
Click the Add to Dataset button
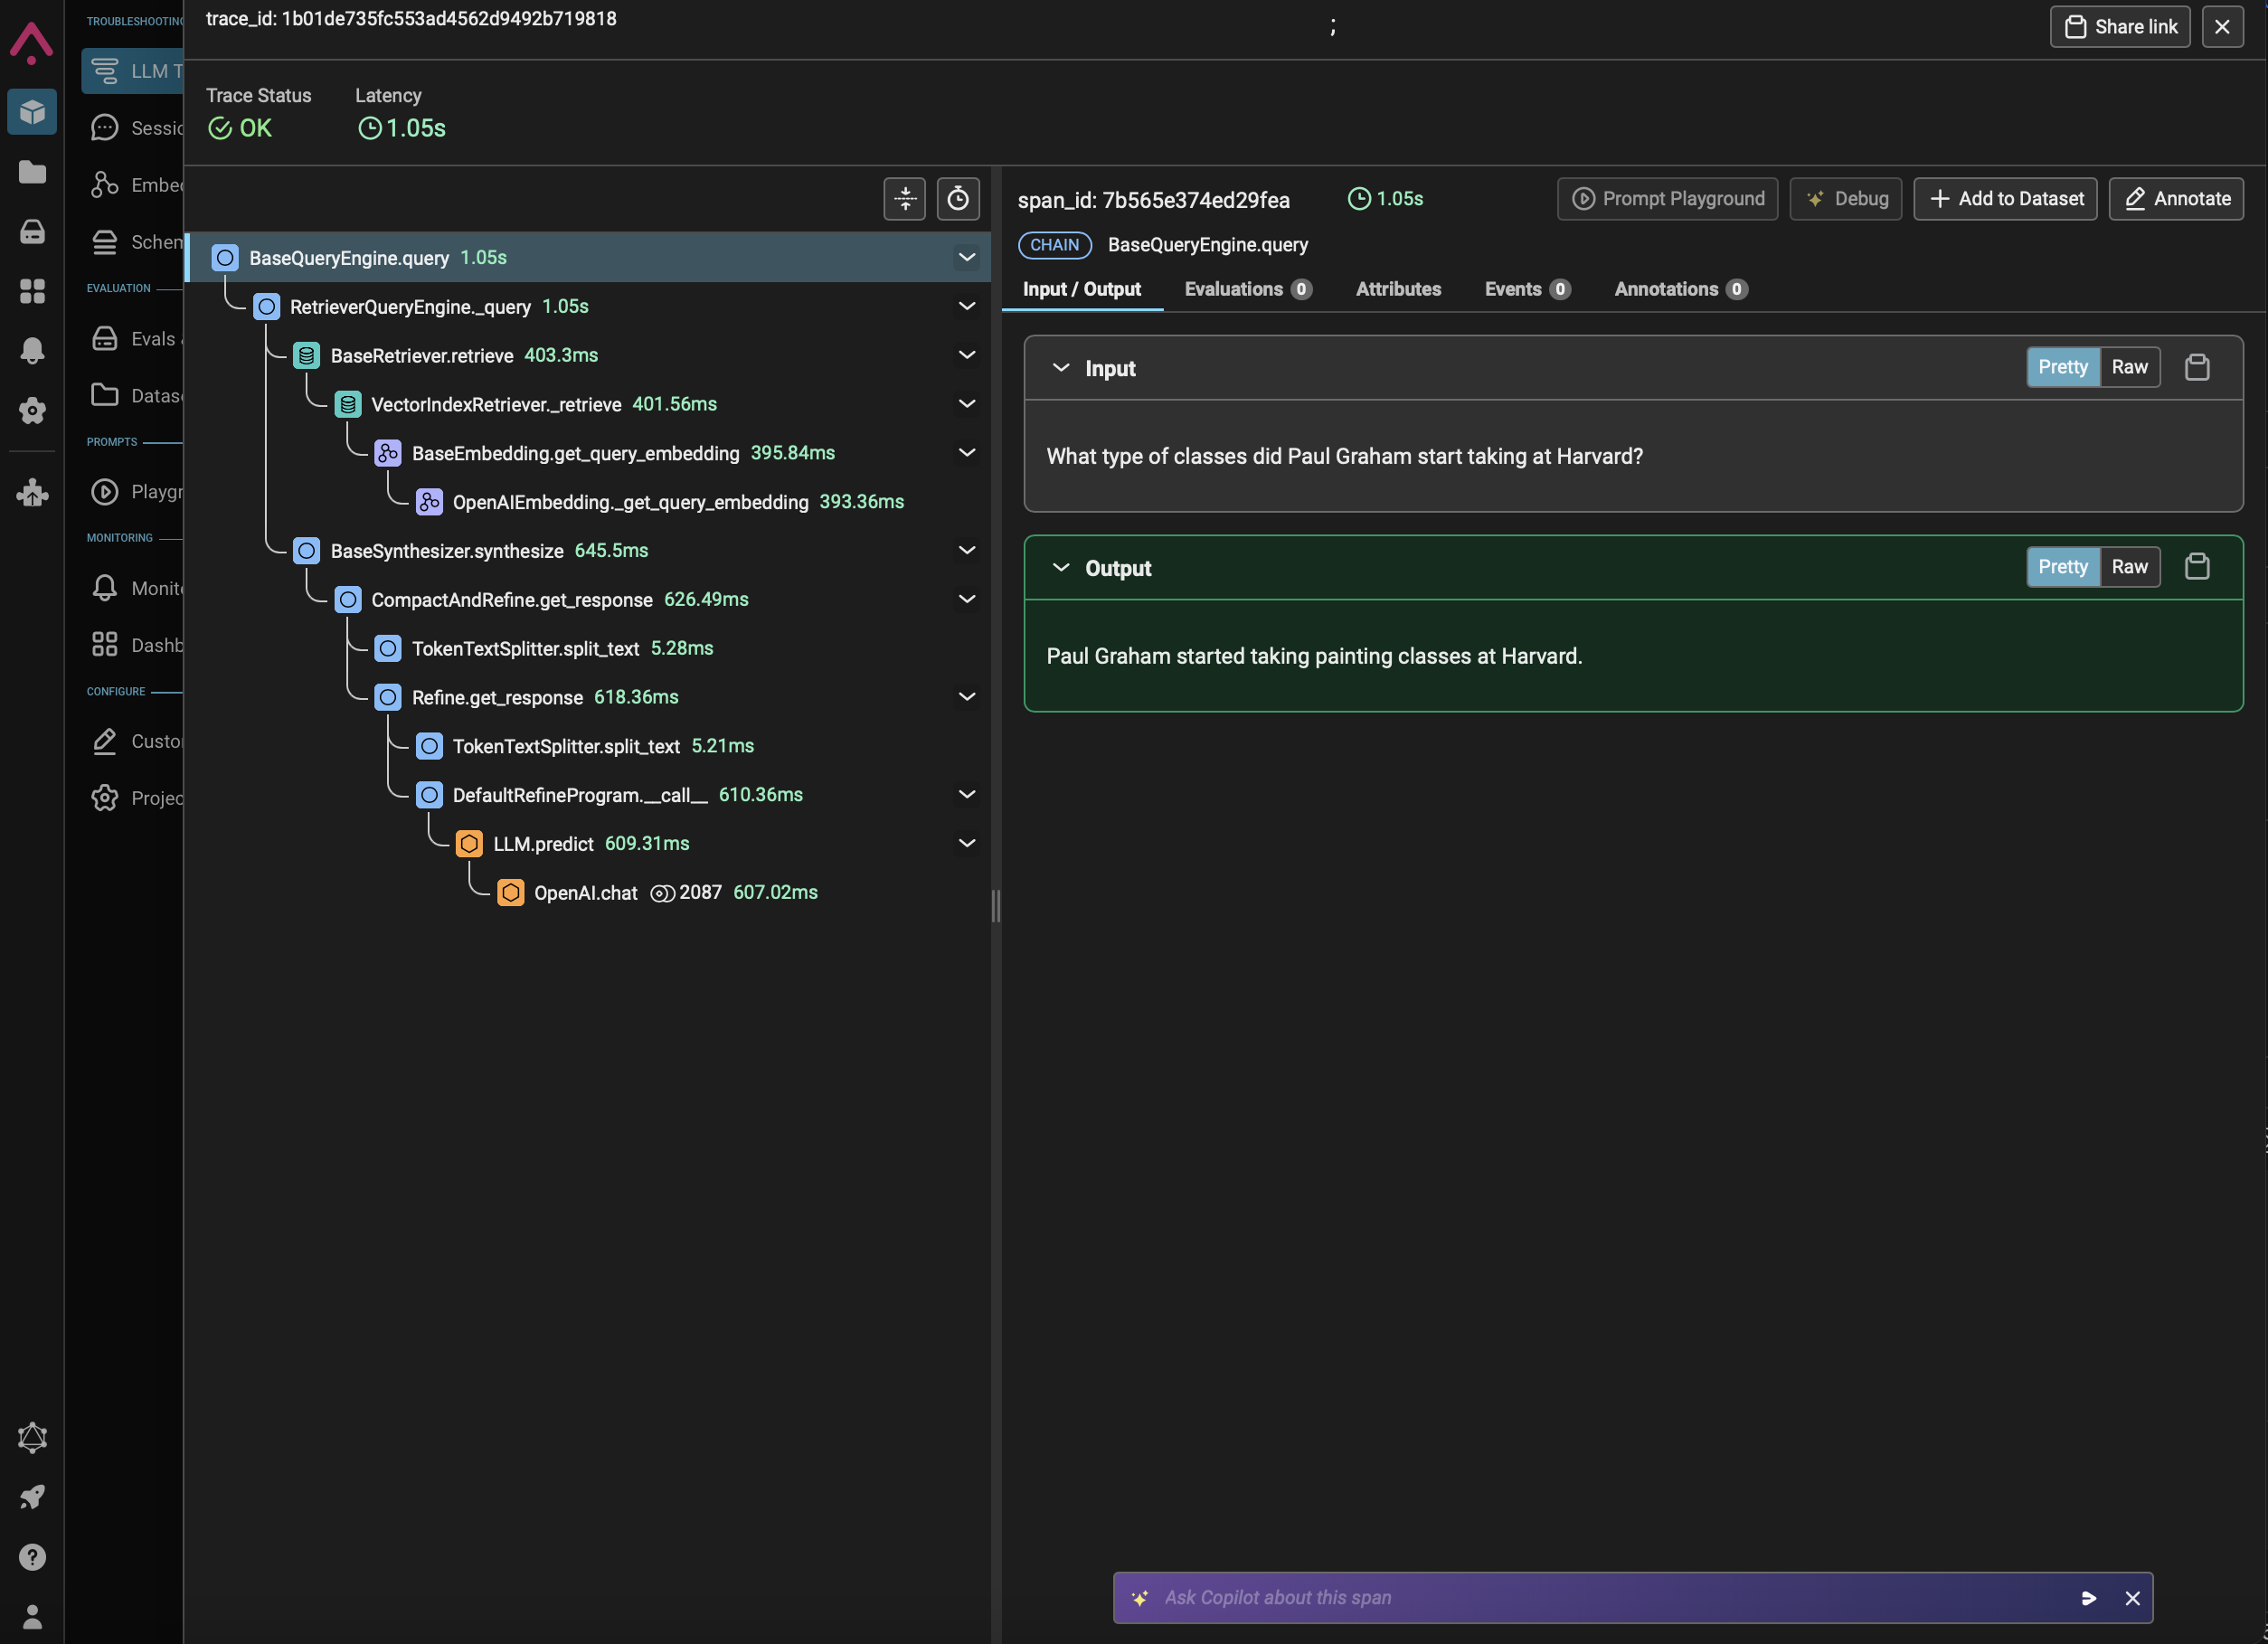(2004, 198)
